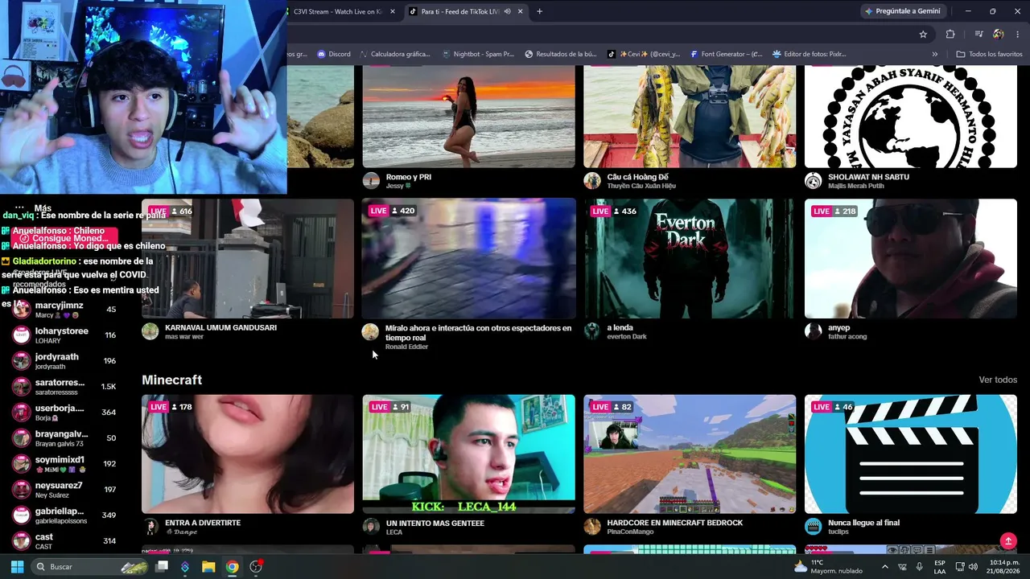The width and height of the screenshot is (1030, 579).
Task: Open userborja live from the sidebar
Action: 64,413
